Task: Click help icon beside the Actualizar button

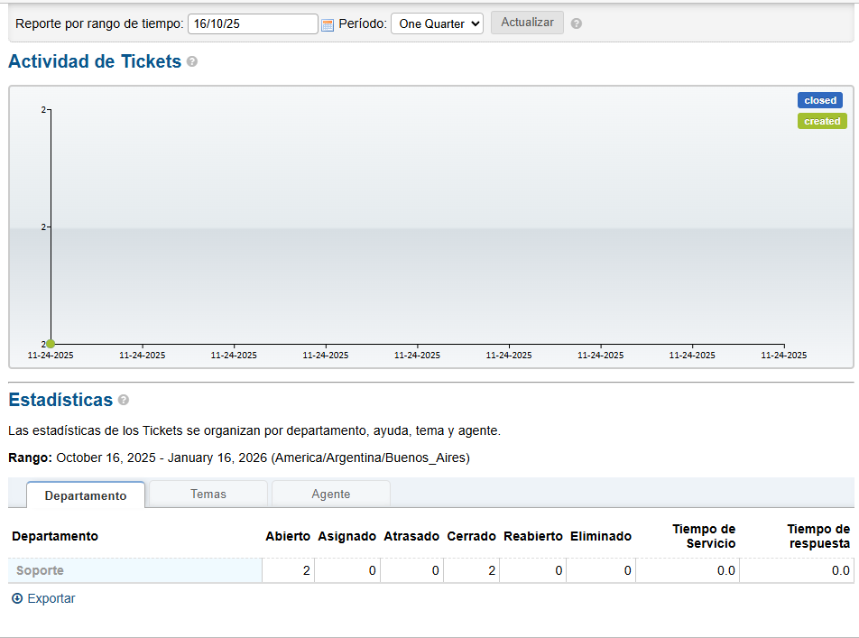Action: point(577,23)
